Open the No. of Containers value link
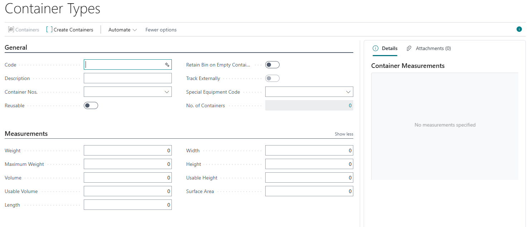The image size is (528, 227). point(350,105)
